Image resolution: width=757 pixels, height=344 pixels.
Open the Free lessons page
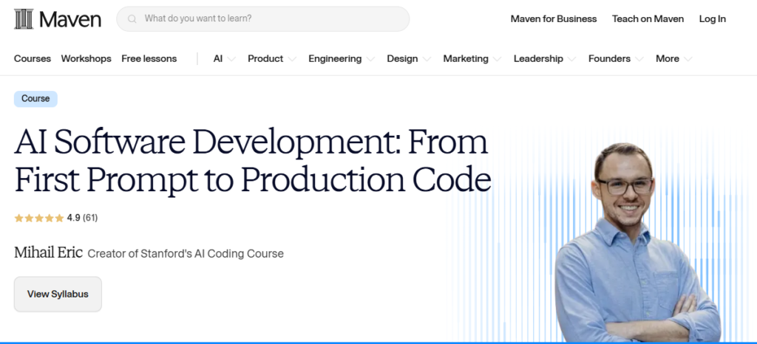149,58
